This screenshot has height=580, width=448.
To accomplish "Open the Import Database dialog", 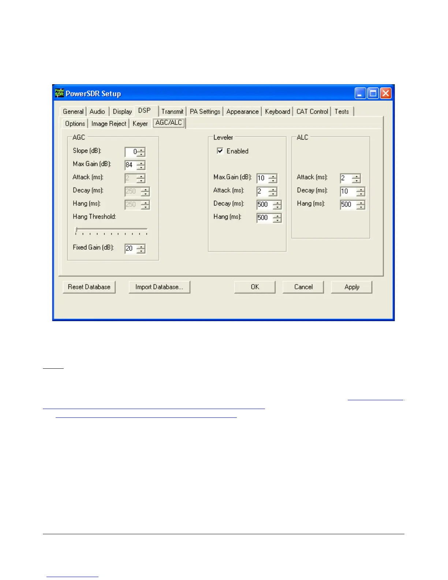I will (159, 287).
